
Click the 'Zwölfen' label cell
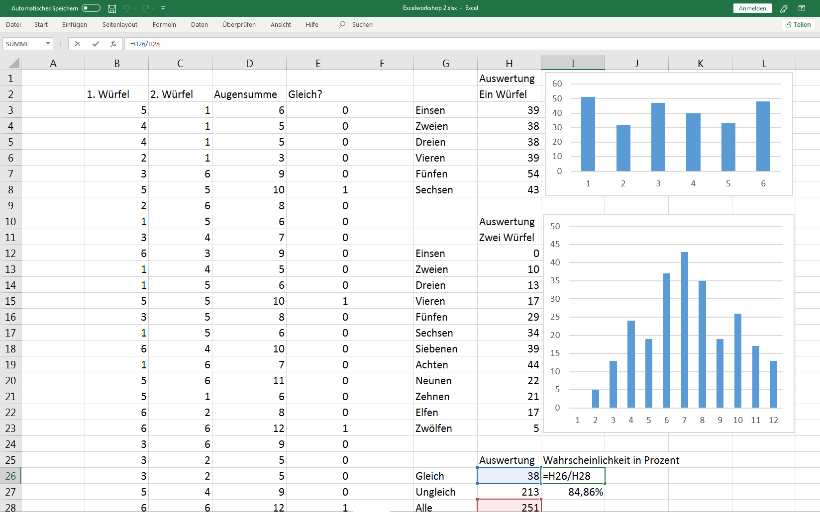[445, 428]
